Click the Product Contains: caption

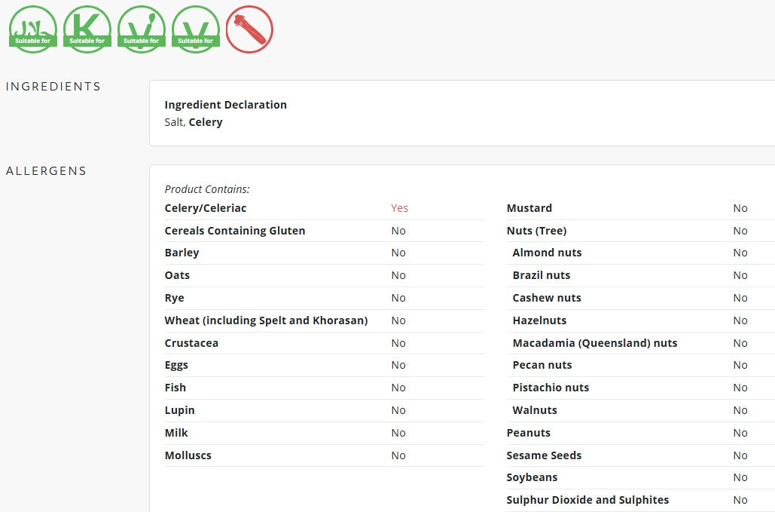(207, 189)
